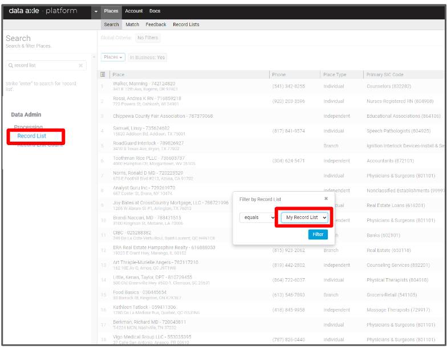Open the platform switcher caret beside logo
The height and width of the screenshot is (347, 447).
[96, 11]
